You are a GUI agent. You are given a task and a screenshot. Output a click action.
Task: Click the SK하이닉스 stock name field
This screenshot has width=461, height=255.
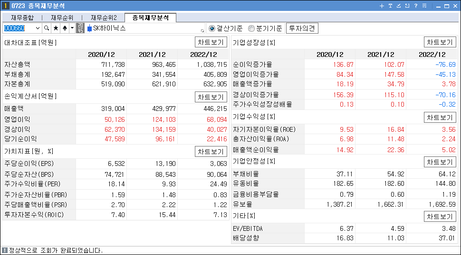coord(146,28)
